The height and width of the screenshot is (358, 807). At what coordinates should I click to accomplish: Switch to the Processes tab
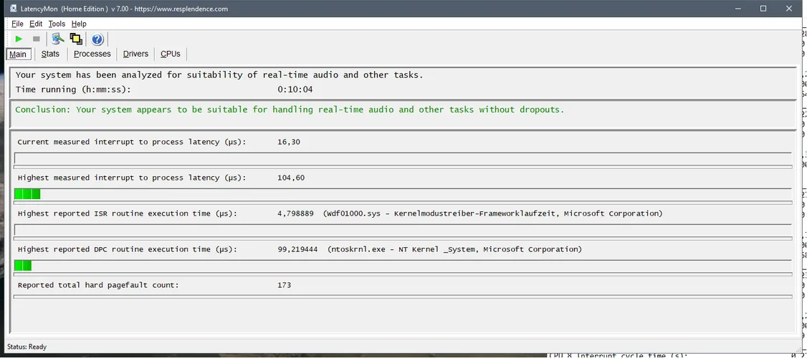tap(92, 54)
